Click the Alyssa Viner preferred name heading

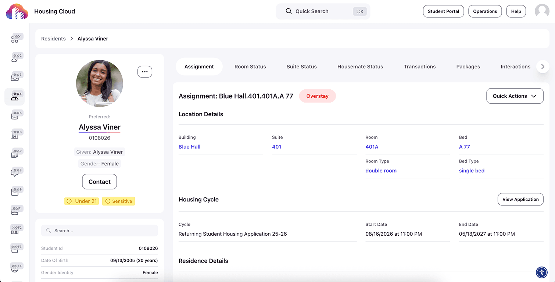pyautogui.click(x=100, y=127)
